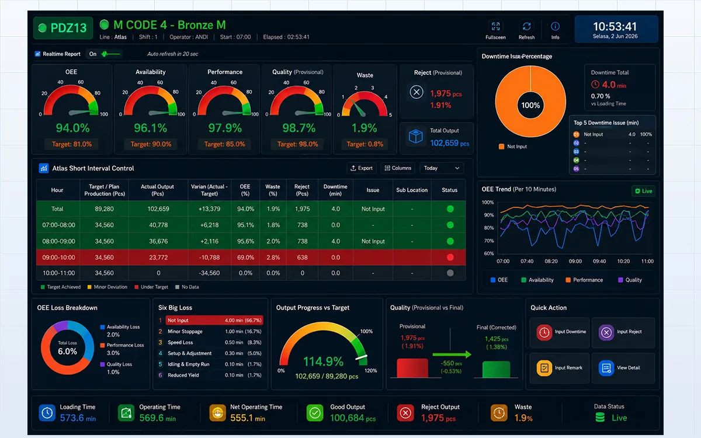Click the Downtime Total clock icon
Screen dimensions: 701x438
click(595, 84)
